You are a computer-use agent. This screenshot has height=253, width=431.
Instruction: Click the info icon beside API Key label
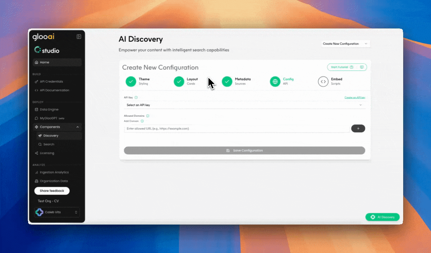point(136,98)
